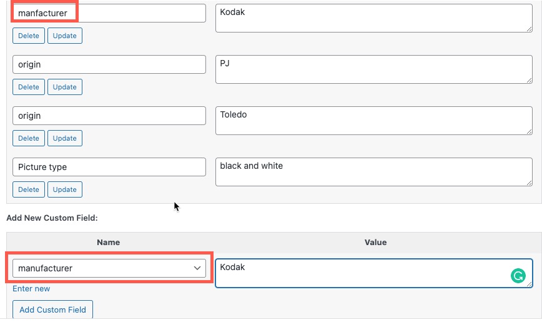
Task: Update the origin field with value Toledo
Action: pyautogui.click(x=64, y=138)
